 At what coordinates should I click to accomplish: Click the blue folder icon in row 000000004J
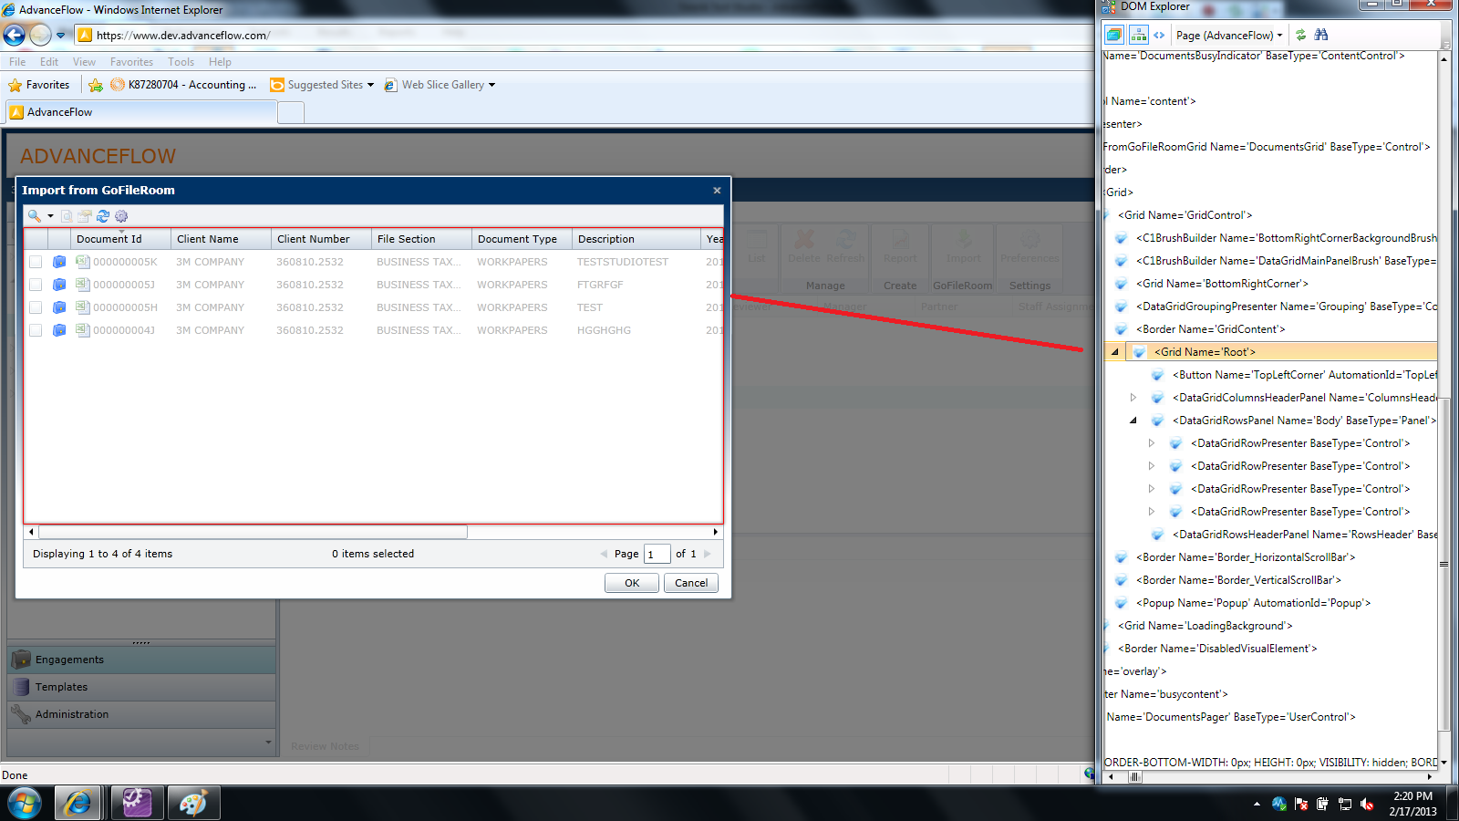(59, 330)
